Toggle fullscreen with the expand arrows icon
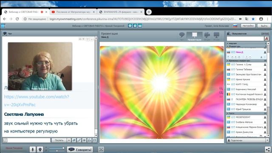The image size is (272, 153). pyautogui.click(x=101, y=149)
